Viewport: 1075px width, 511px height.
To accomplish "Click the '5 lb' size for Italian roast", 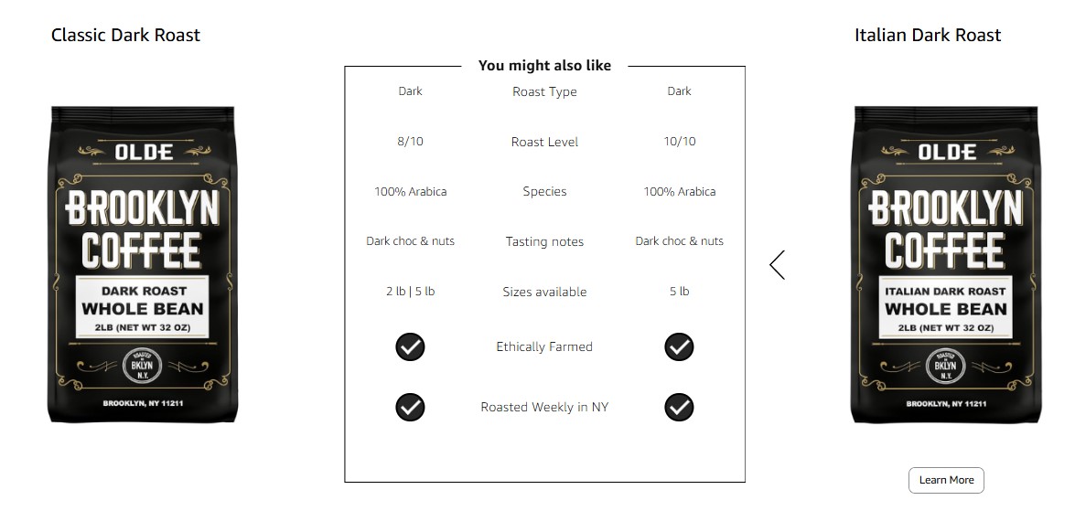I will [x=680, y=291].
